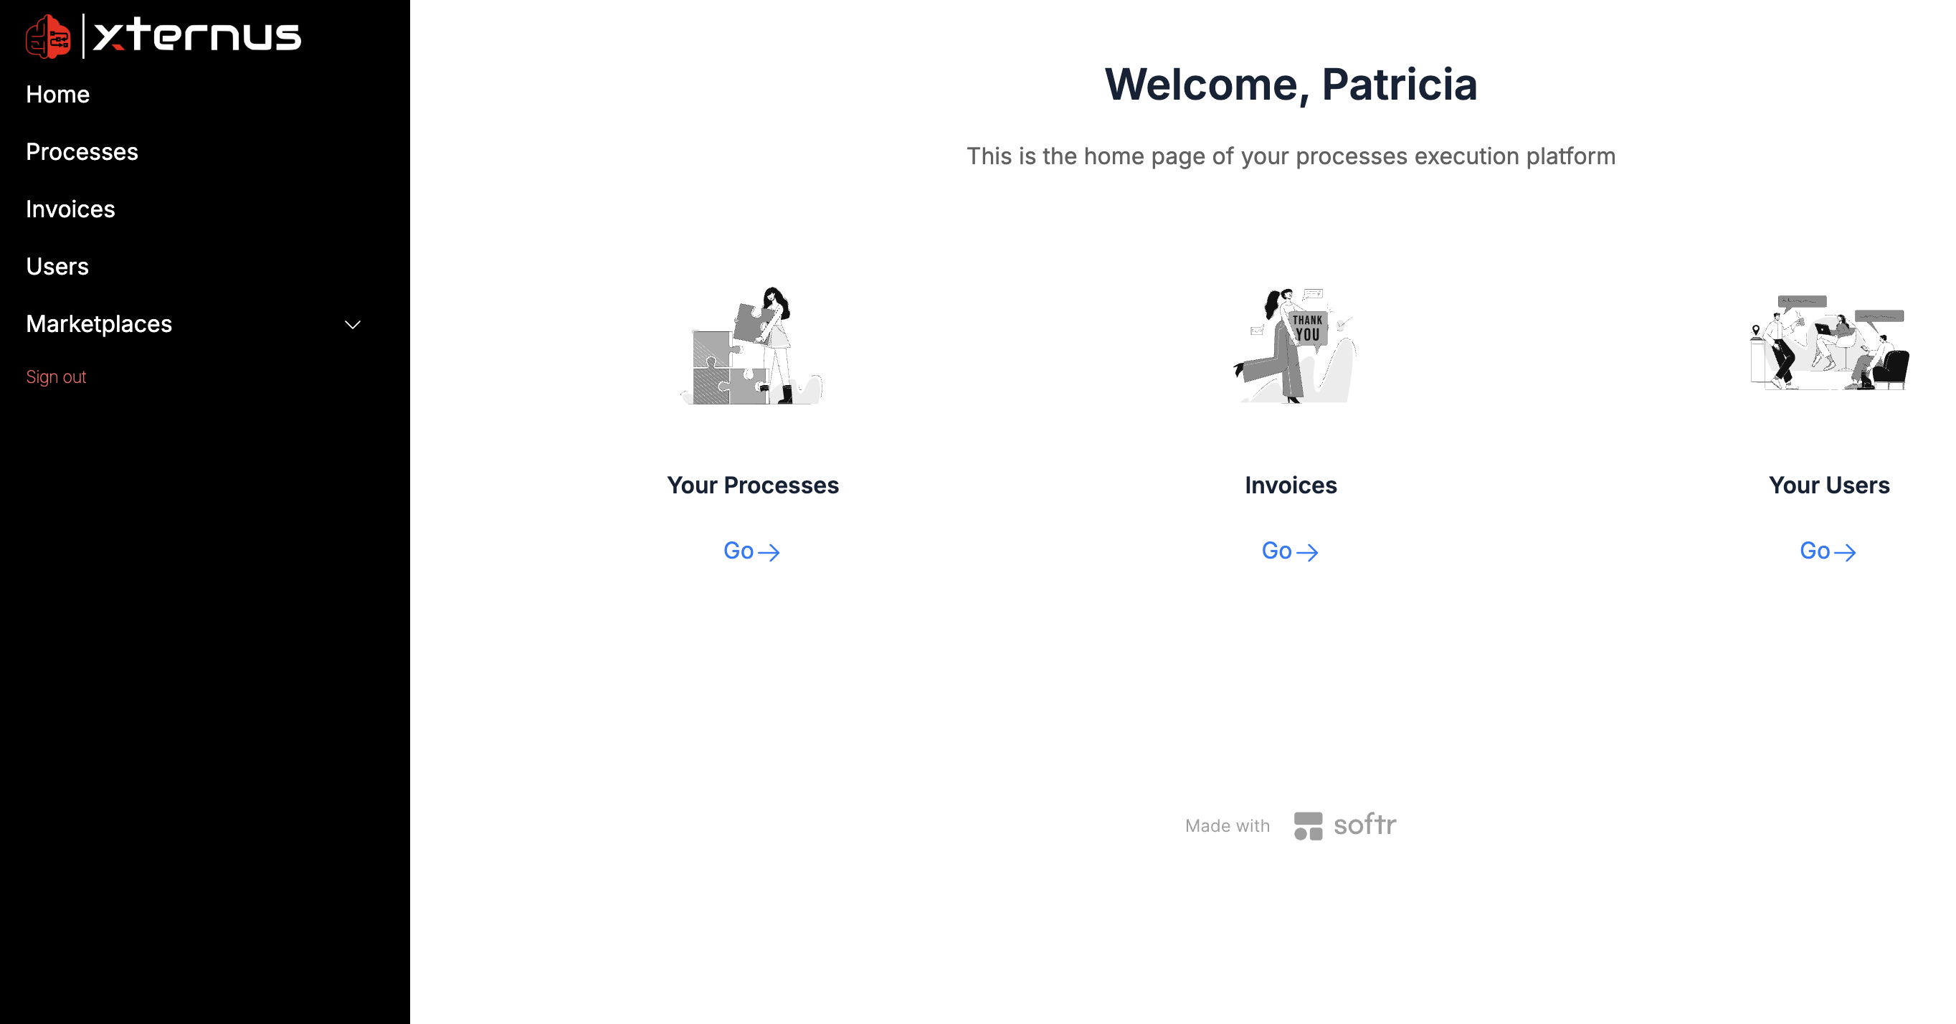Screen dimensions: 1956x1024
Task: Go to Home in the sidebar
Action: coord(57,95)
